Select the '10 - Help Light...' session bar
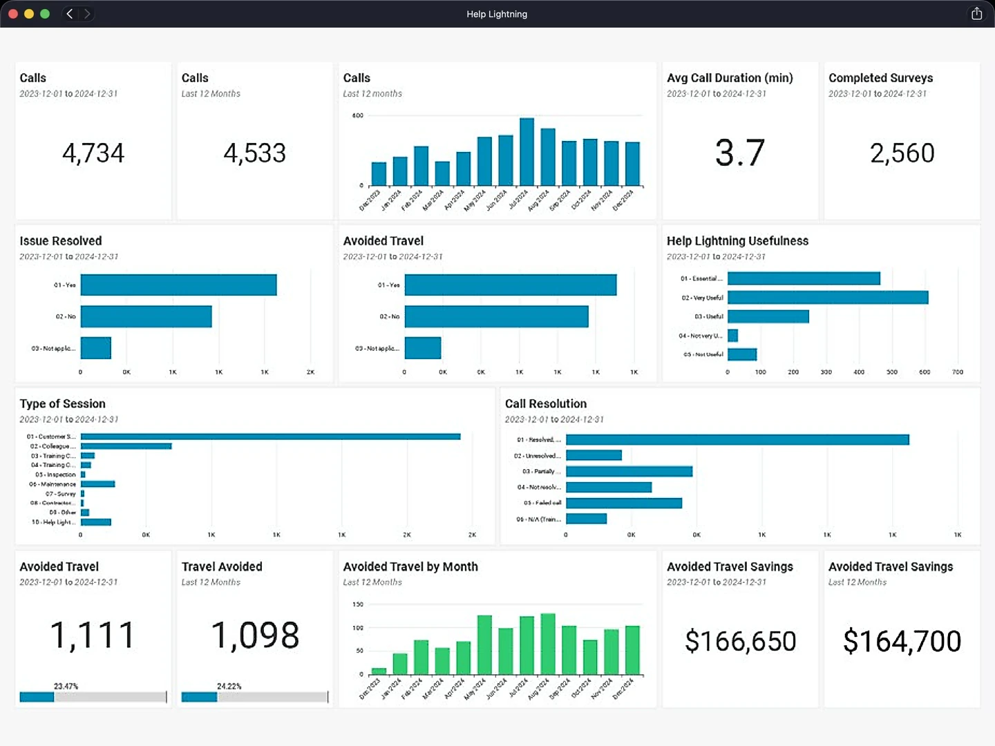The width and height of the screenshot is (995, 746). [96, 522]
